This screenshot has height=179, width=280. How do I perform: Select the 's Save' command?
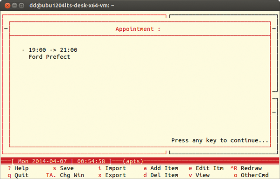coord(63,168)
